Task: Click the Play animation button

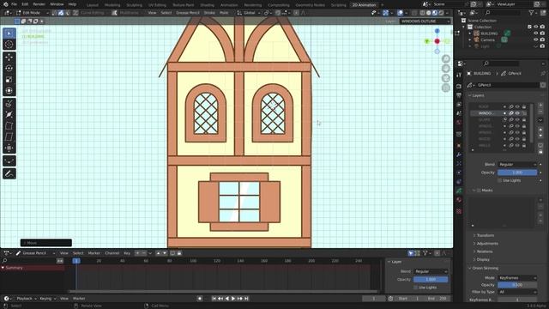Action: point(233,299)
